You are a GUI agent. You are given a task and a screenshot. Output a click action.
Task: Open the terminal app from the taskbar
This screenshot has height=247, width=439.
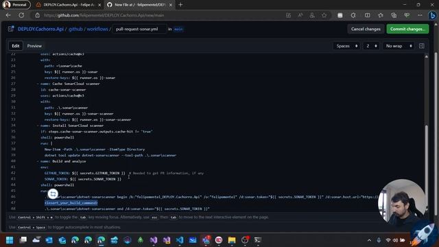coord(258,240)
